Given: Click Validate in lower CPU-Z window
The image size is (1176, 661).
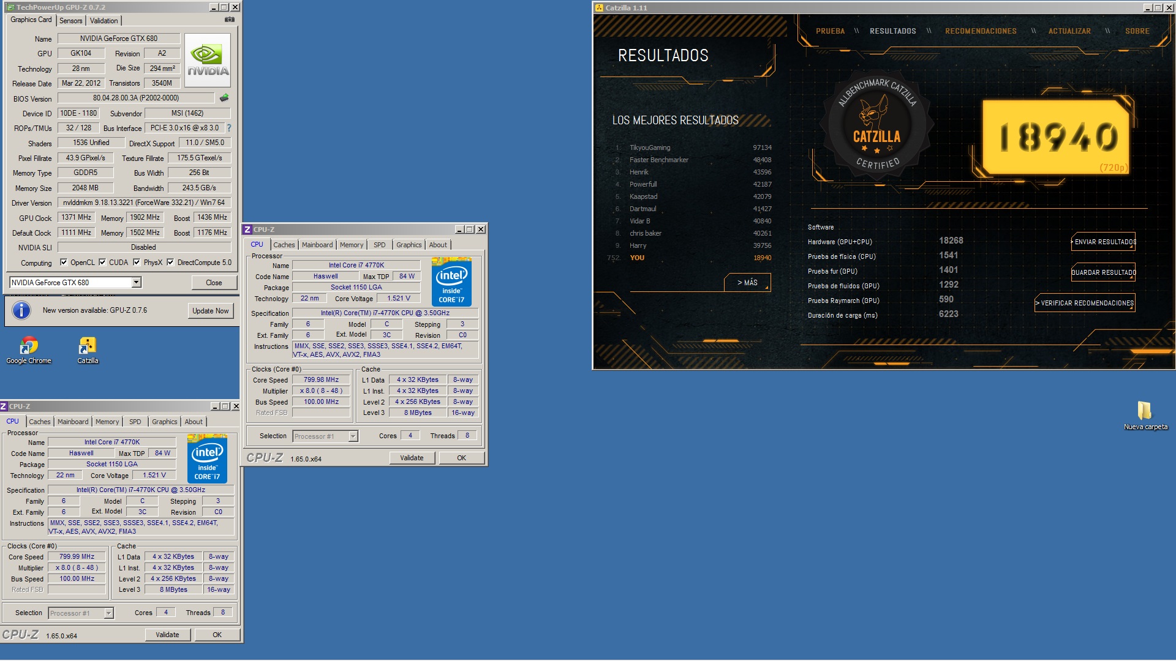Looking at the screenshot, I should 167,635.
